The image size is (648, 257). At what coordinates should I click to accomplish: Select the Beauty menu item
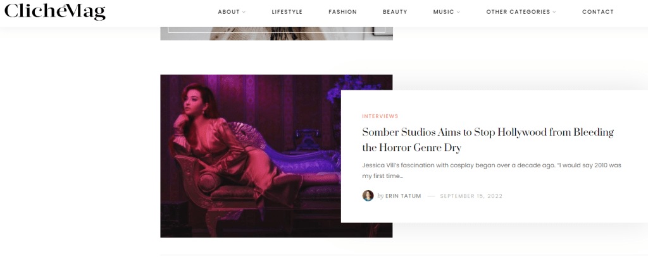coord(395,12)
